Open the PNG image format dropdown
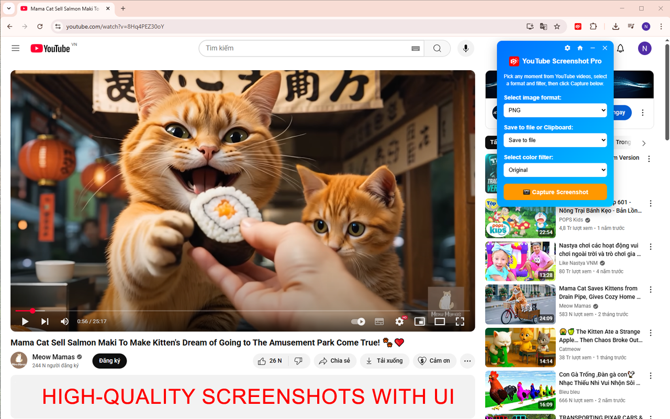 point(555,110)
